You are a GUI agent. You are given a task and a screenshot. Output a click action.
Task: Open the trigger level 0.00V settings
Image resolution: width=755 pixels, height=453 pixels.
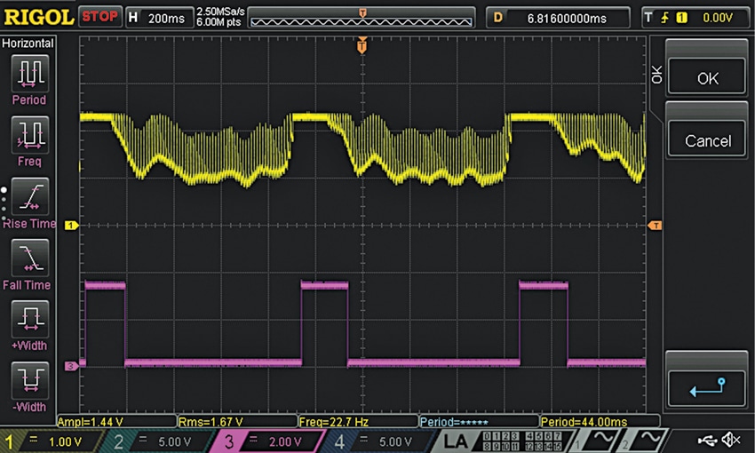pyautogui.click(x=693, y=17)
